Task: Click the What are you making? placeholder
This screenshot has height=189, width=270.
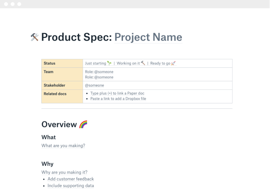Action: (x=63, y=146)
